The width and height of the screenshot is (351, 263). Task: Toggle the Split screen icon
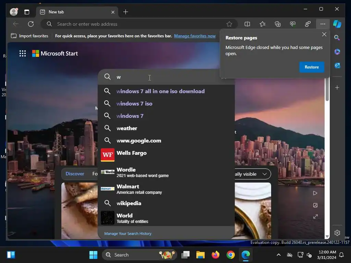247,24
